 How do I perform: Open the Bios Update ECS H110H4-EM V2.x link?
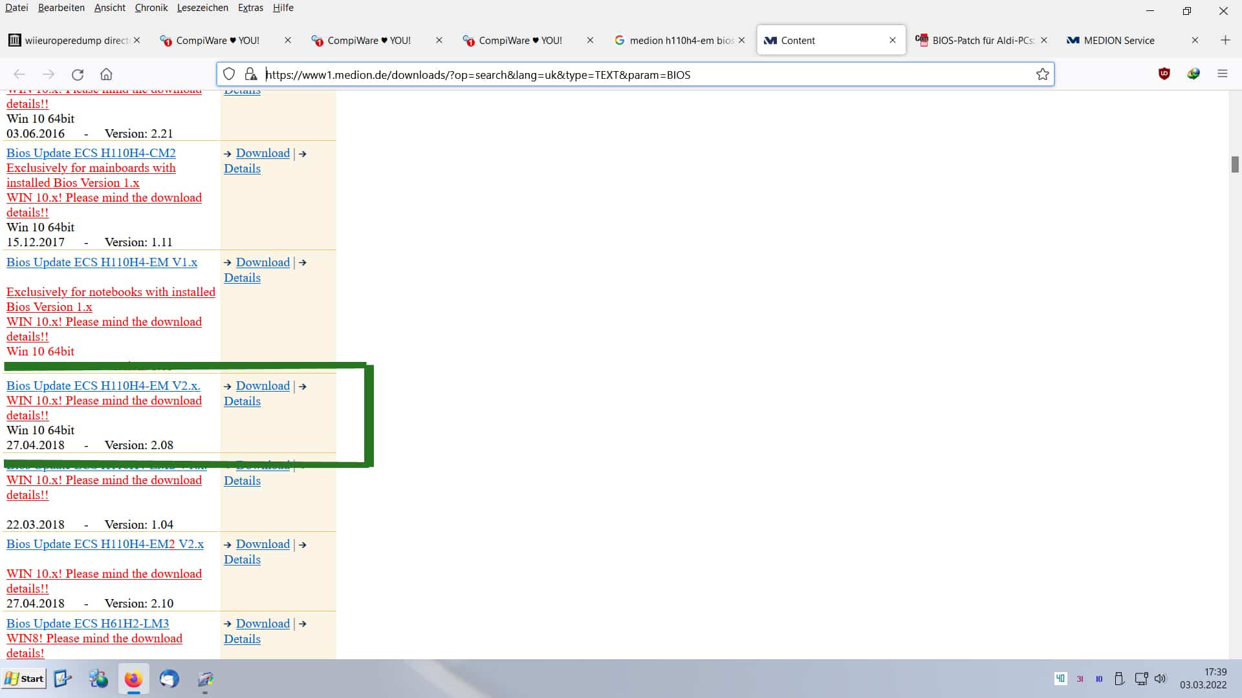pos(103,386)
